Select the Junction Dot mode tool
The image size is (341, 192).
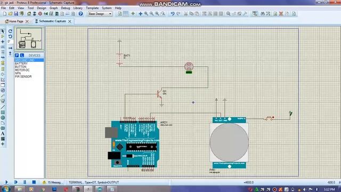[3, 42]
